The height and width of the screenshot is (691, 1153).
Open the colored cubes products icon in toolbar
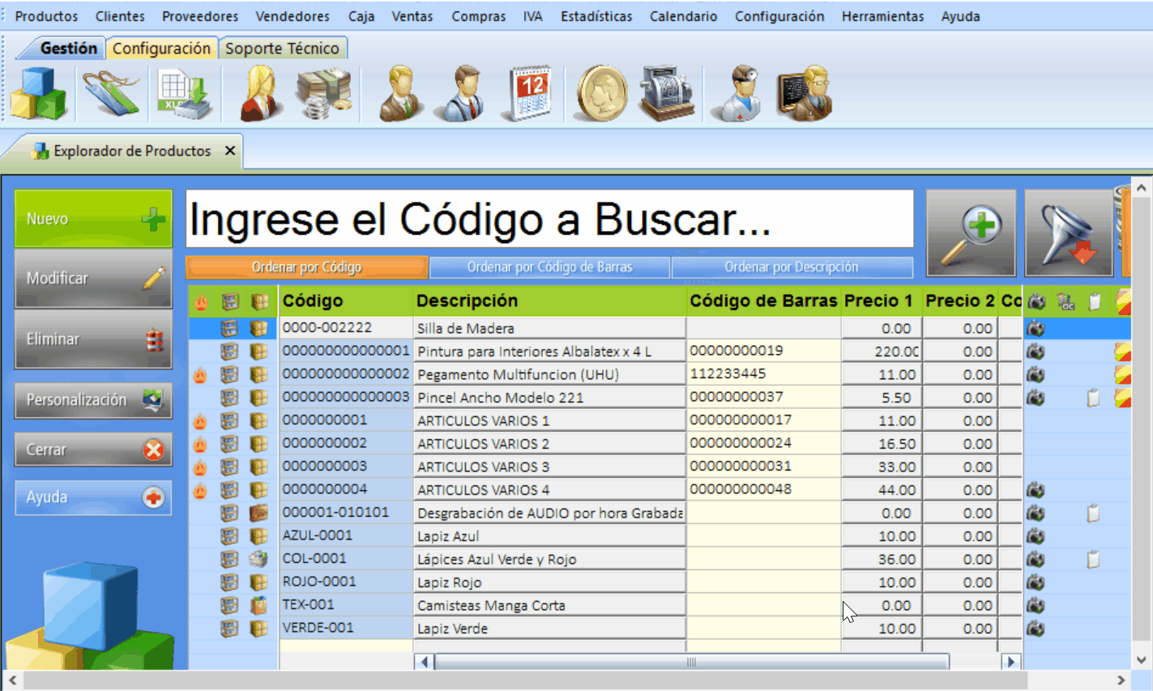[x=38, y=93]
